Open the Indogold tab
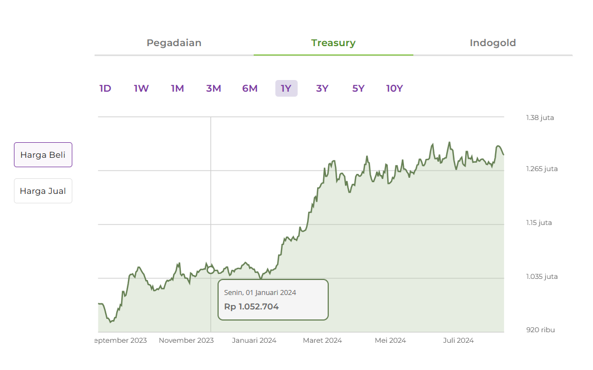This screenshot has height=370, width=593. click(493, 43)
